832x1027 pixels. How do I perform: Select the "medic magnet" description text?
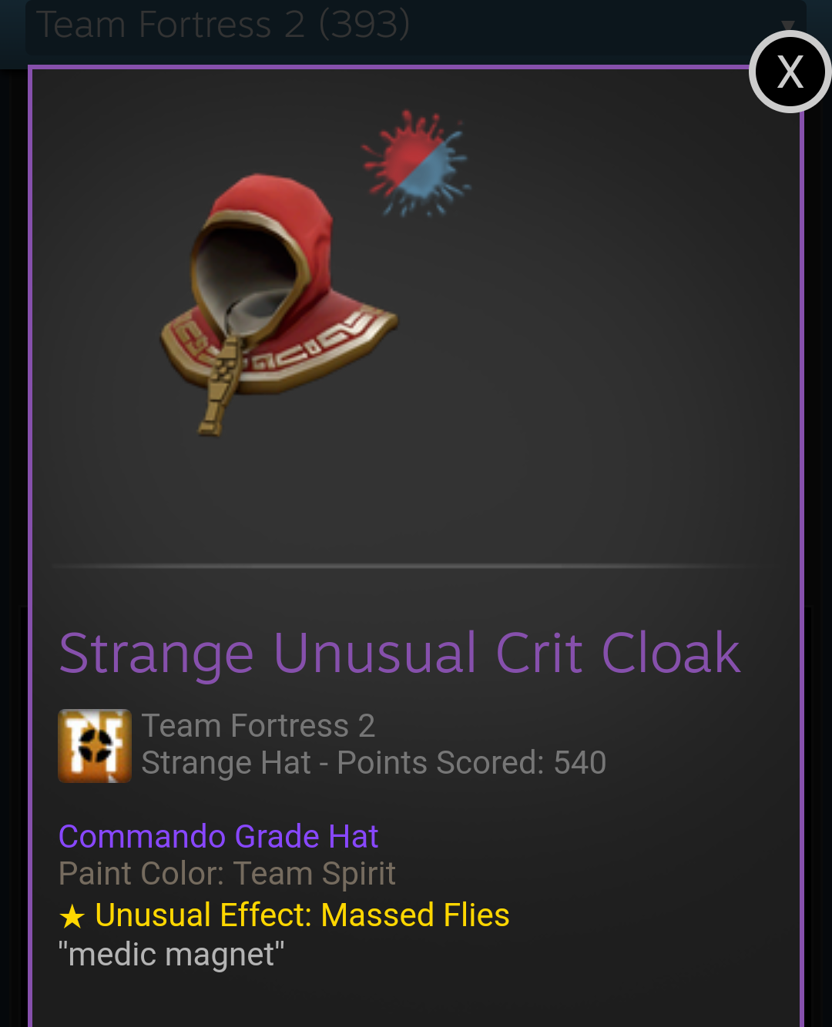[172, 955]
